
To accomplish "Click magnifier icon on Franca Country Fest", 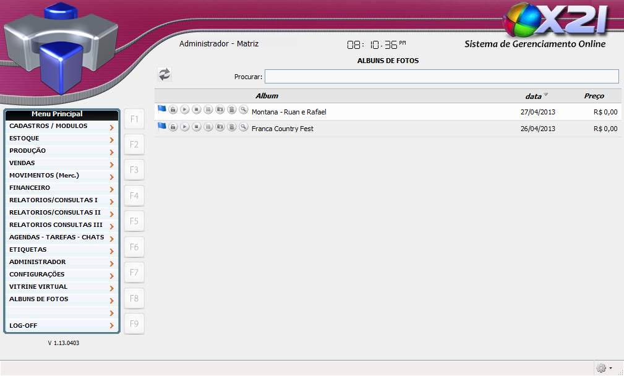I will pos(244,127).
